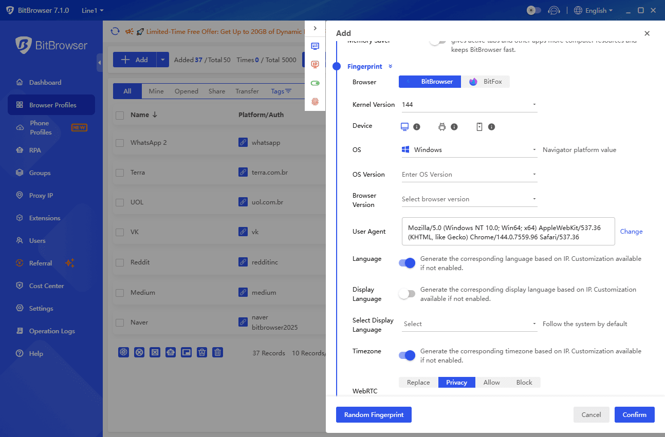The height and width of the screenshot is (437, 665).
Task: Switch to the Opened tab
Action: (x=186, y=91)
